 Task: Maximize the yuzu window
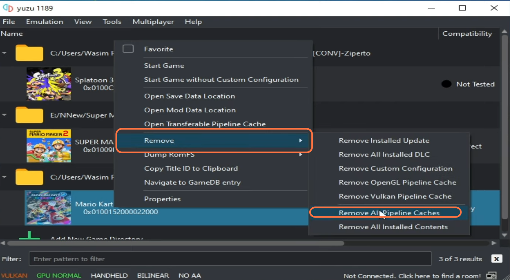click(462, 8)
